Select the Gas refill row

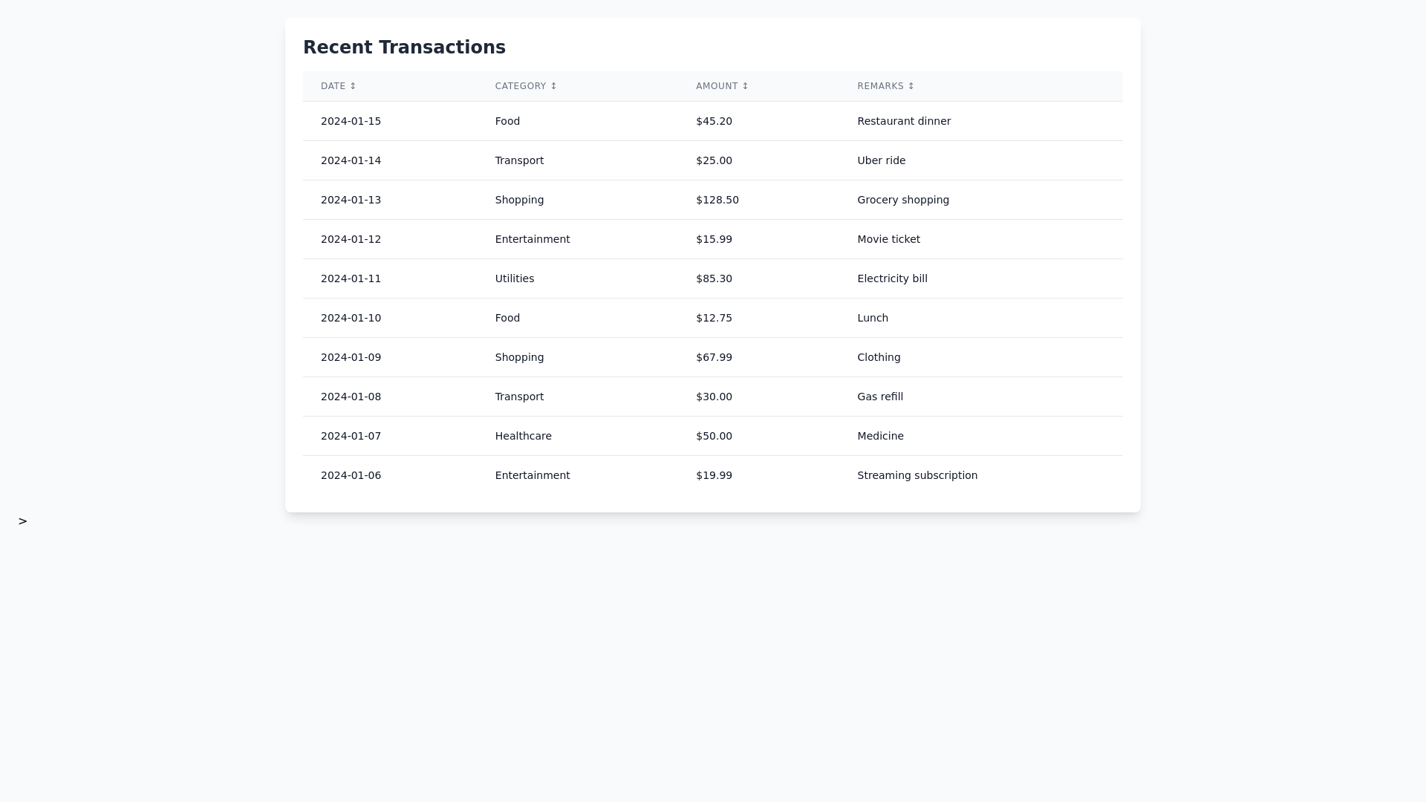[879, 397]
